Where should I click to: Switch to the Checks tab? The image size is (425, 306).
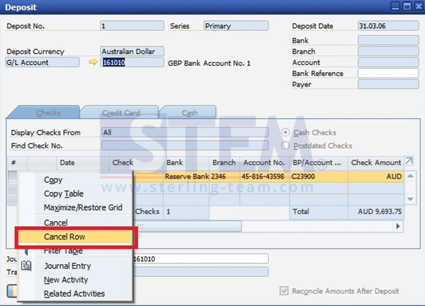click(48, 113)
